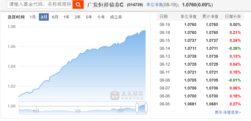Image resolution: width=251 pixels, height=121 pixels.
Task: Select the 5年 time range tab
Action: pyautogui.click(x=89, y=17)
